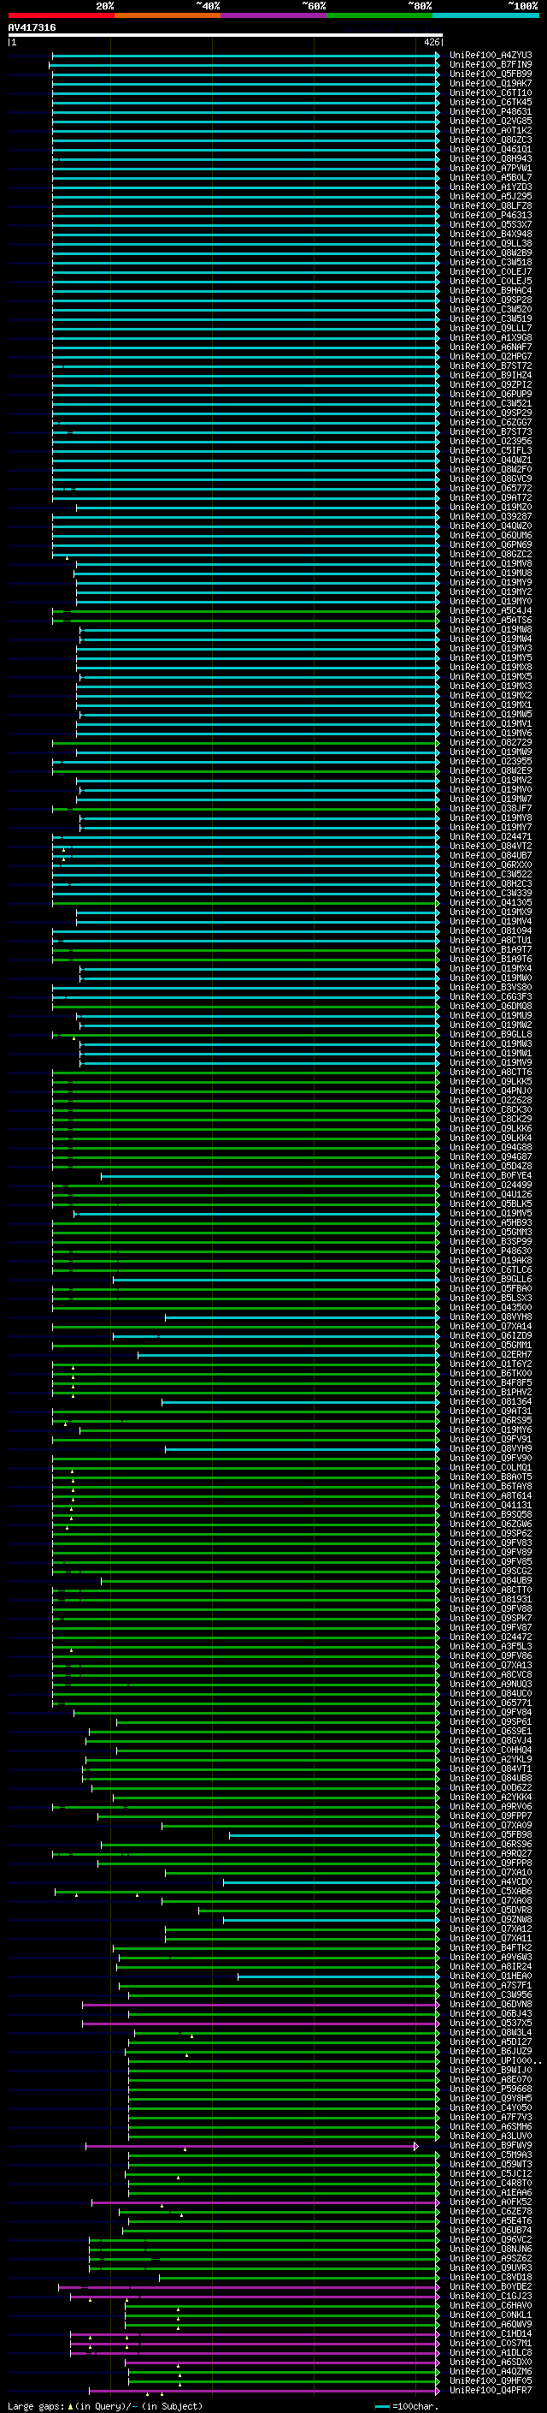547x2413 pixels.
Task: Click the cyan ~100% identity legend bar
Action: [485, 15]
